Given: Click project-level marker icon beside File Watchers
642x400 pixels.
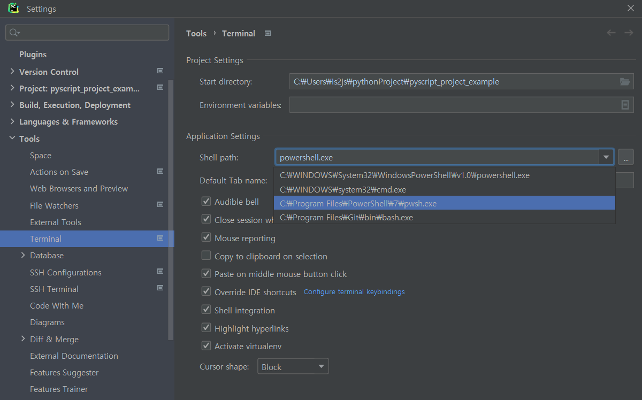Looking at the screenshot, I should coord(160,204).
